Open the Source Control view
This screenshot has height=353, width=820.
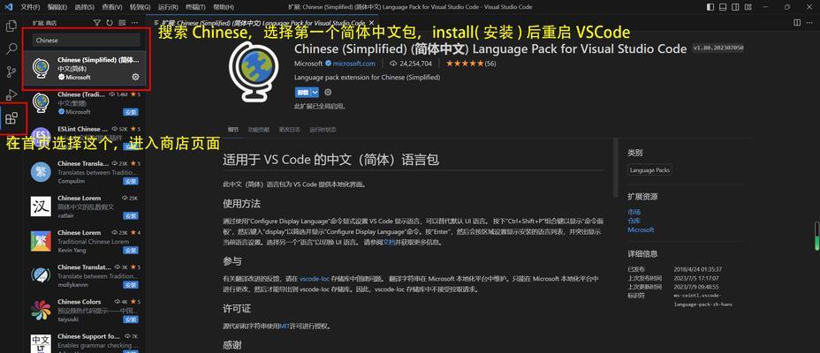[11, 72]
